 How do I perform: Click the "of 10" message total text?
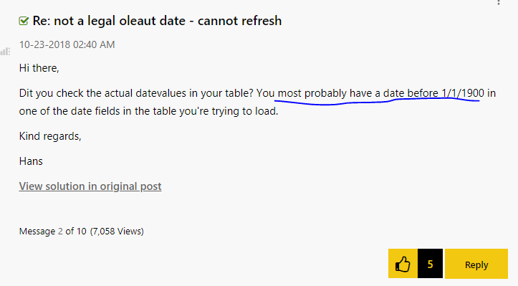point(76,231)
